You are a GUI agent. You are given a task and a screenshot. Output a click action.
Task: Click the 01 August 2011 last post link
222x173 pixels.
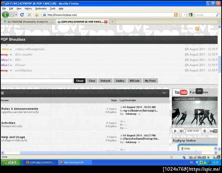pyautogui.click(x=139, y=135)
